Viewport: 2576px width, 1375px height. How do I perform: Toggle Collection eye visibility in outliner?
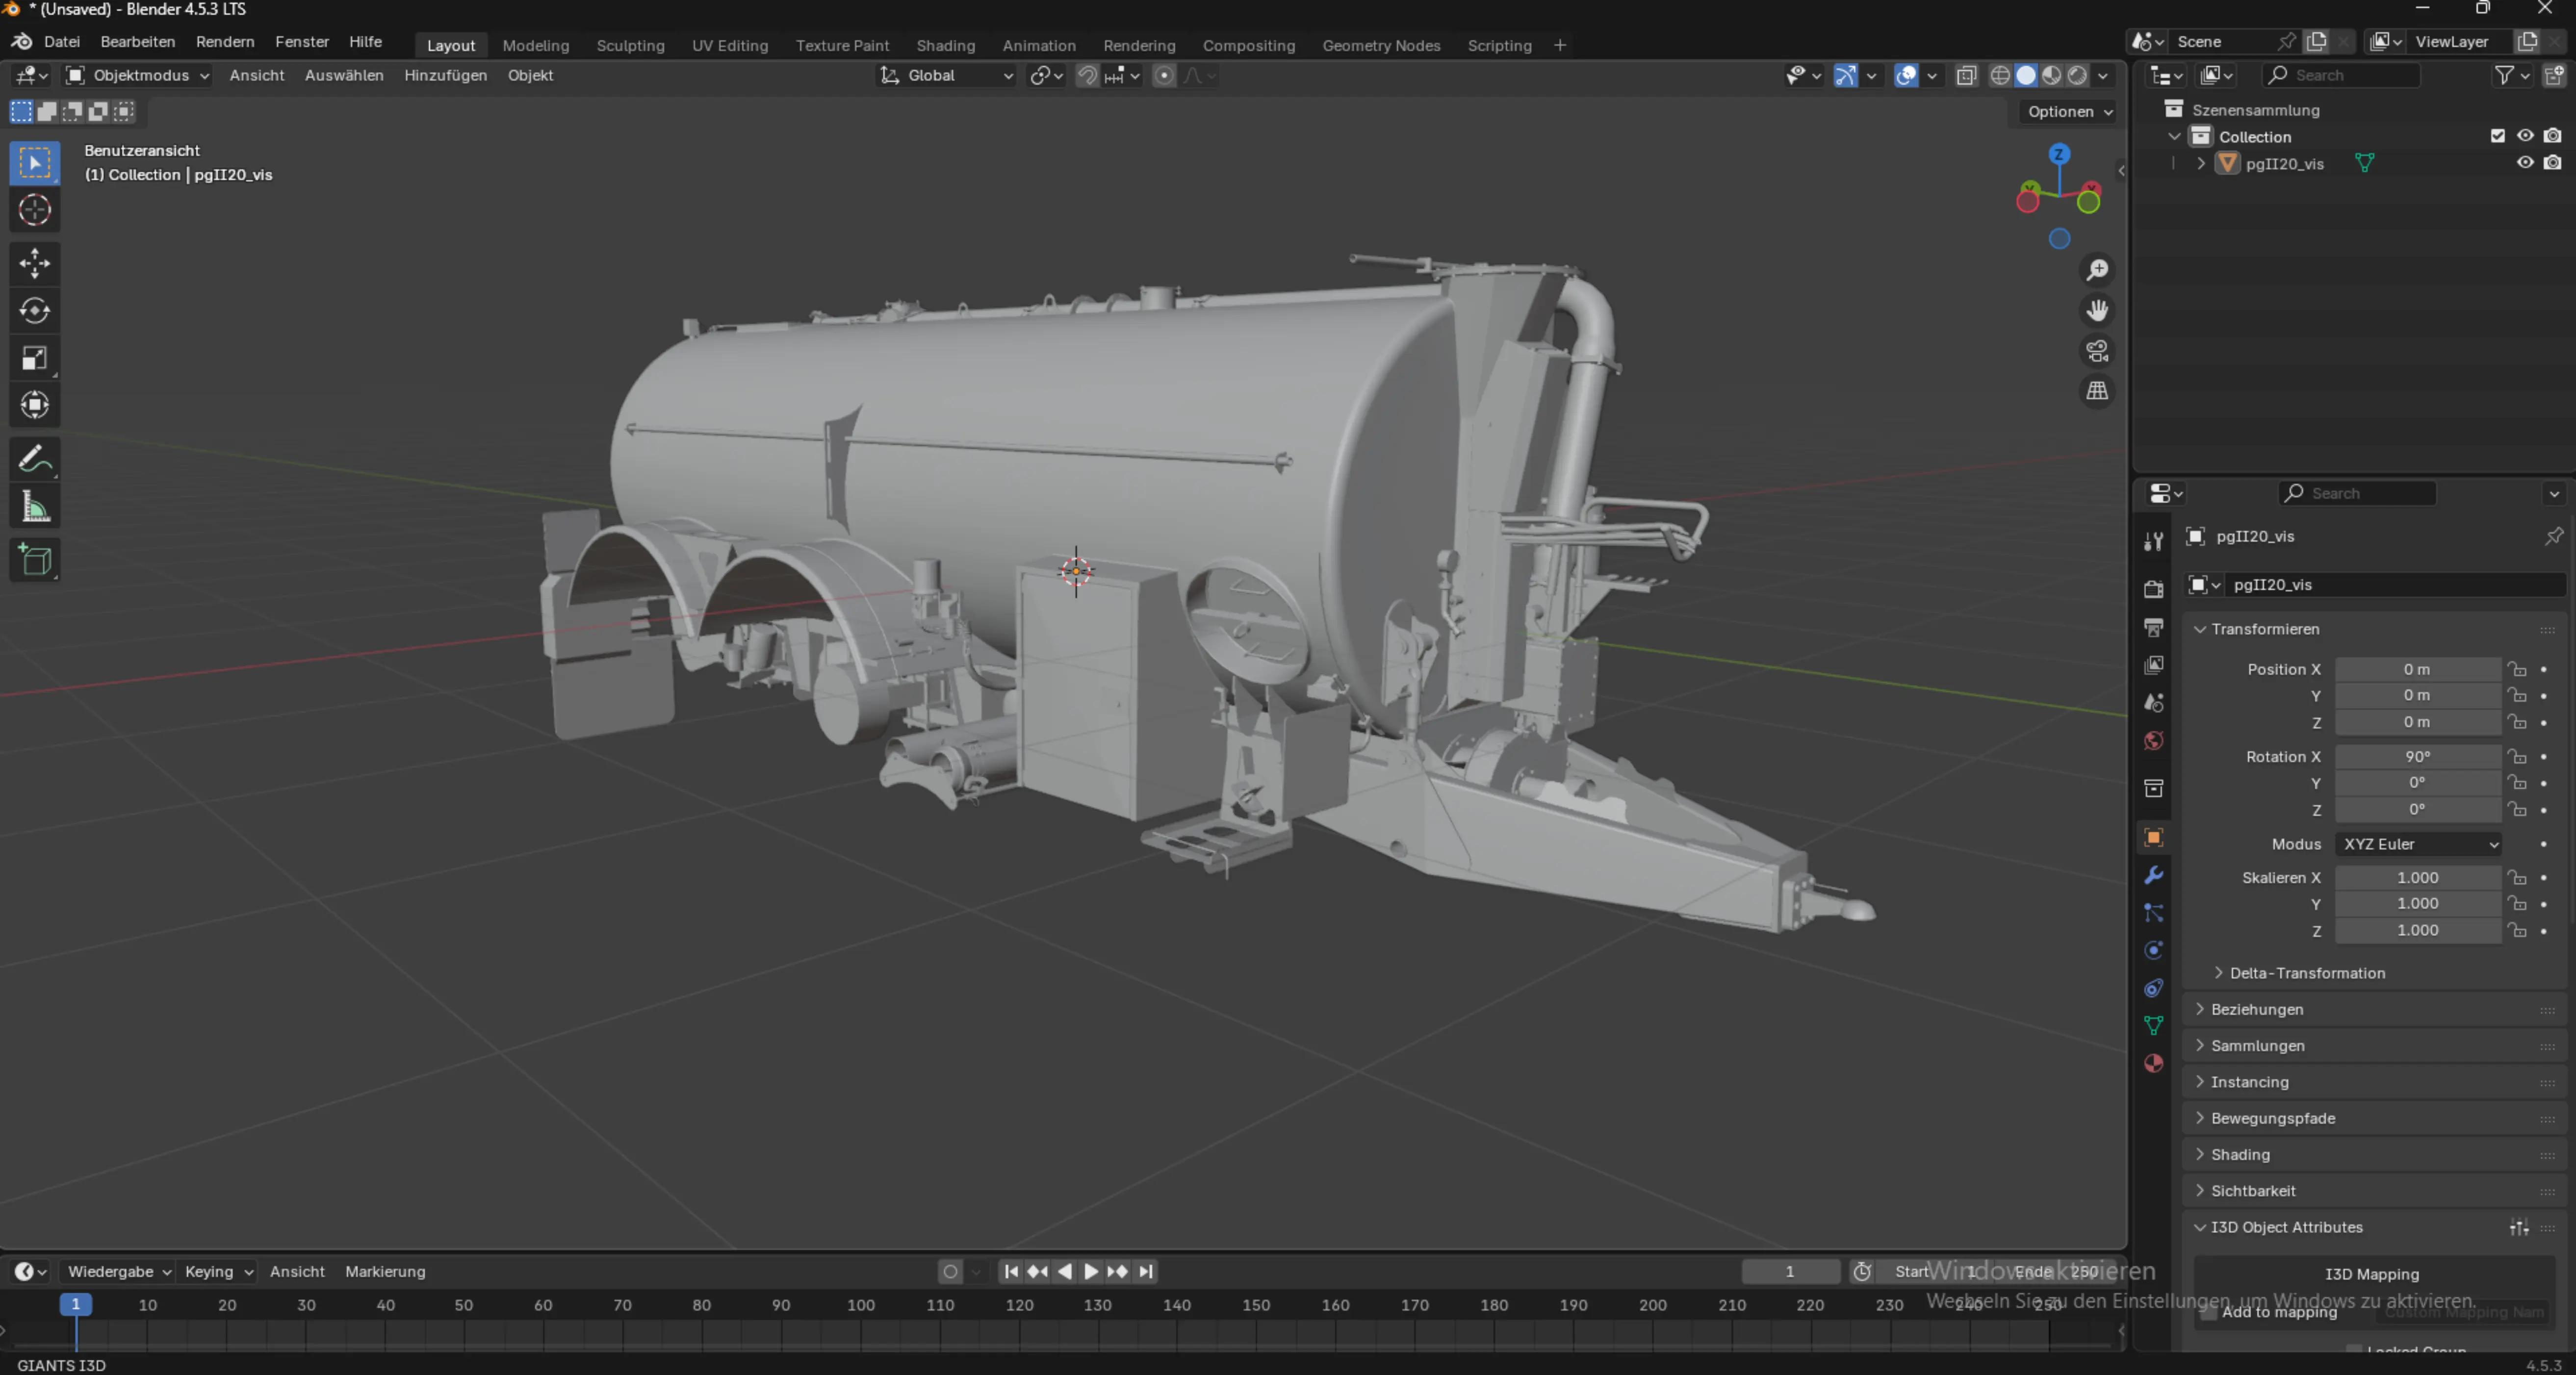(2525, 136)
